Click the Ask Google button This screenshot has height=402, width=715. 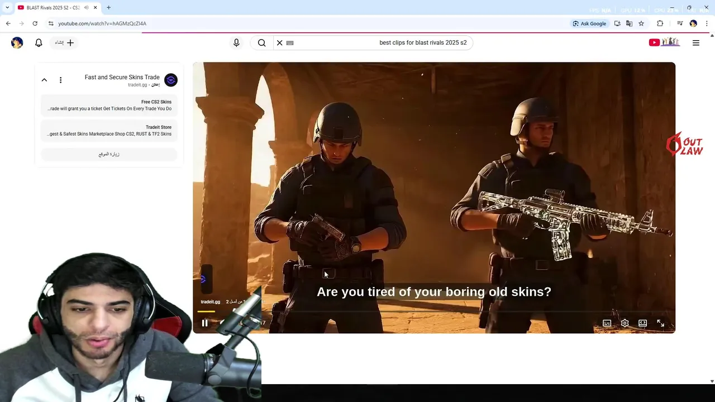coord(589,23)
